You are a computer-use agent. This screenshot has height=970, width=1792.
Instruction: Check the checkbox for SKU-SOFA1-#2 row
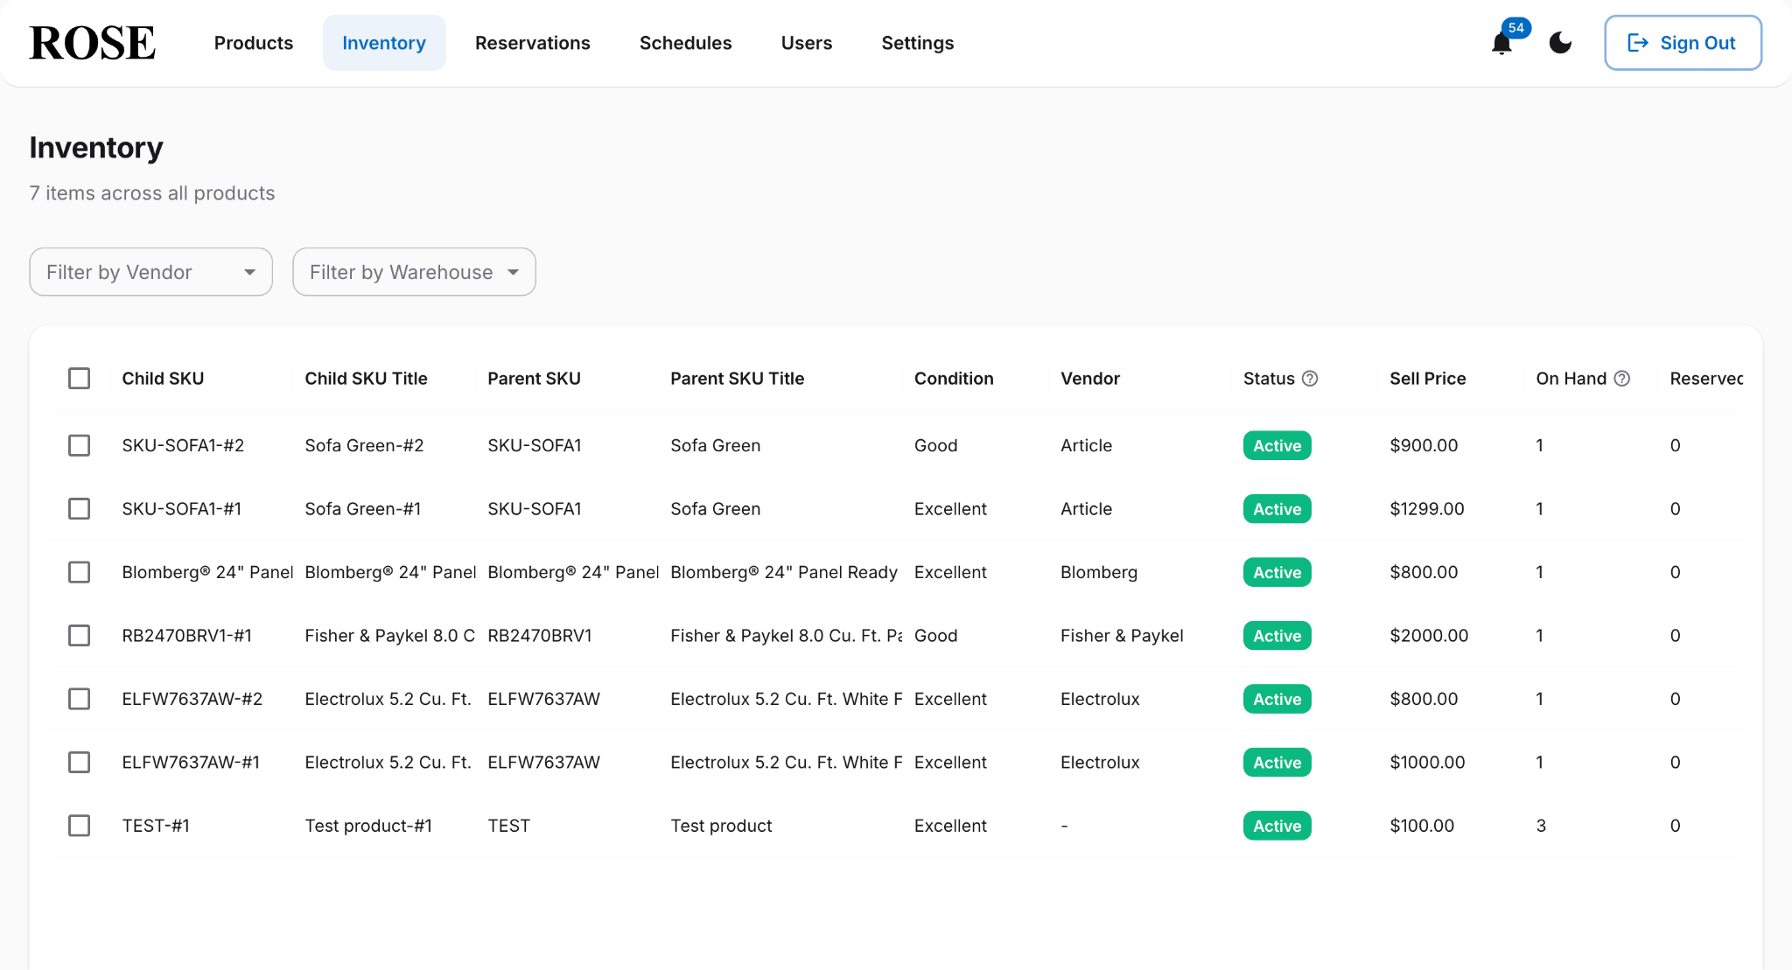(79, 445)
